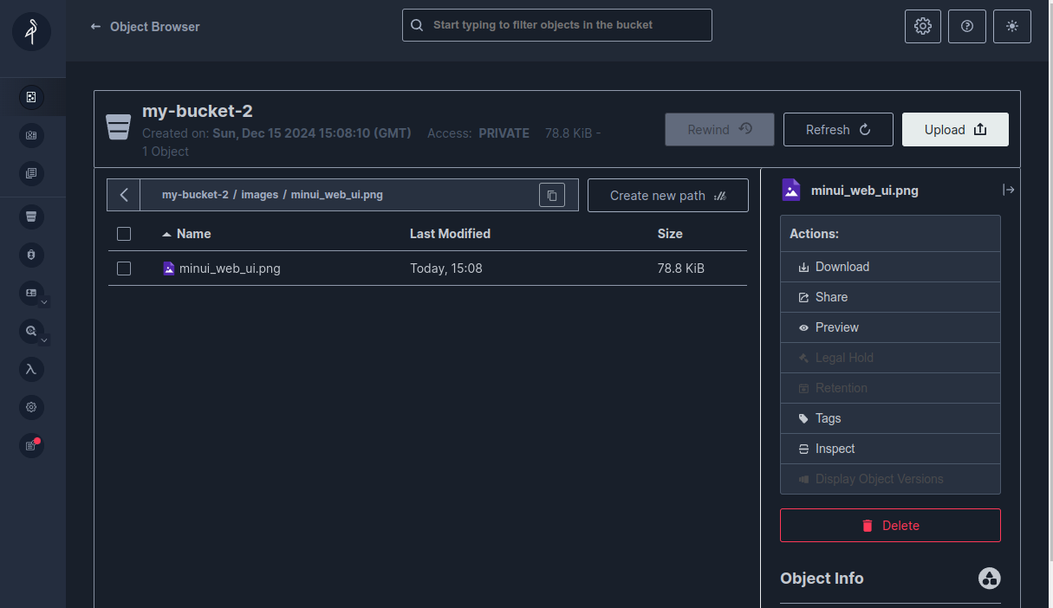Check the select-all checkbox in the header
Screen dimensions: 1053x608
124,234
